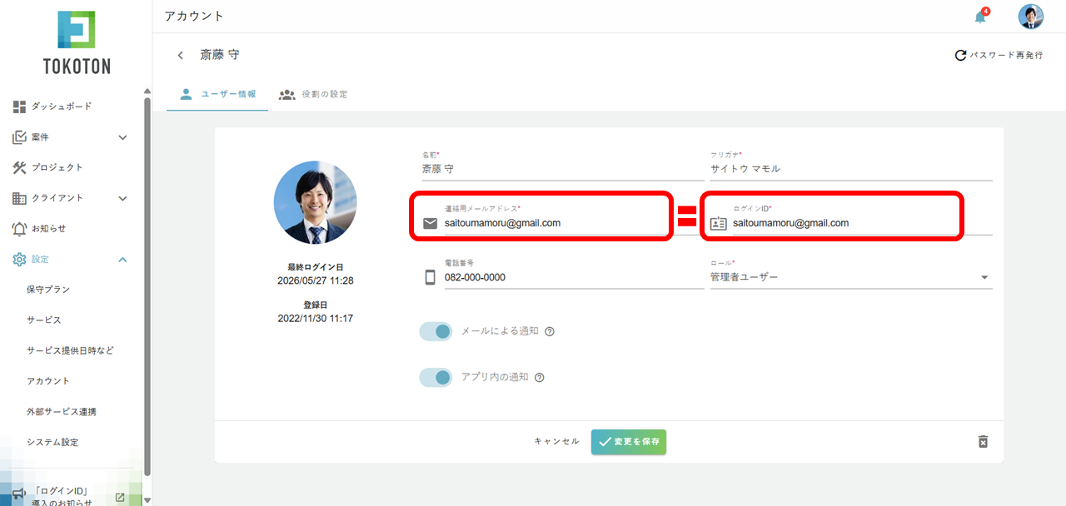Click the person icon on ユーザー情報 tab
Viewport: 1066px width, 506px height.
pos(186,94)
